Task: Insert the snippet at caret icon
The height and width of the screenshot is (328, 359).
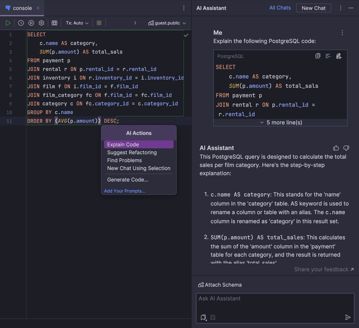Action: click(x=328, y=56)
